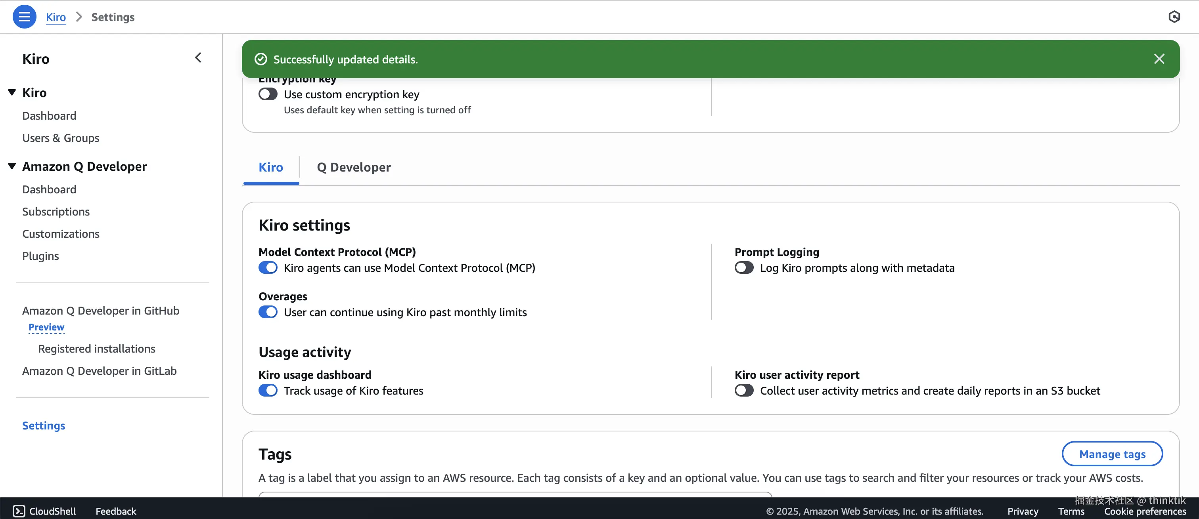1199x519 pixels.
Task: Open the Kiro breadcrumb link
Action: pos(56,17)
